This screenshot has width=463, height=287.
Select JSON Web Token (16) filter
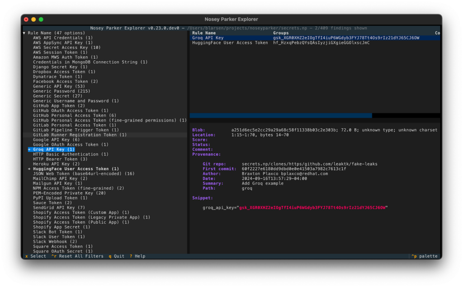click(x=84, y=174)
